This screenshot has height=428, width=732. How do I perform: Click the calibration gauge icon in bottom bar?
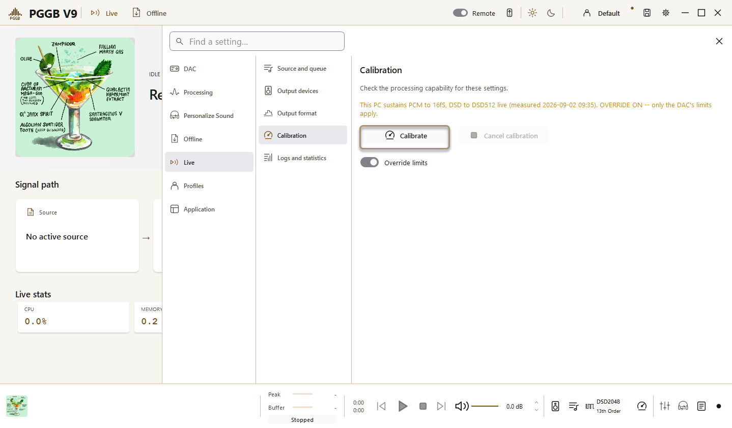pyautogui.click(x=642, y=406)
